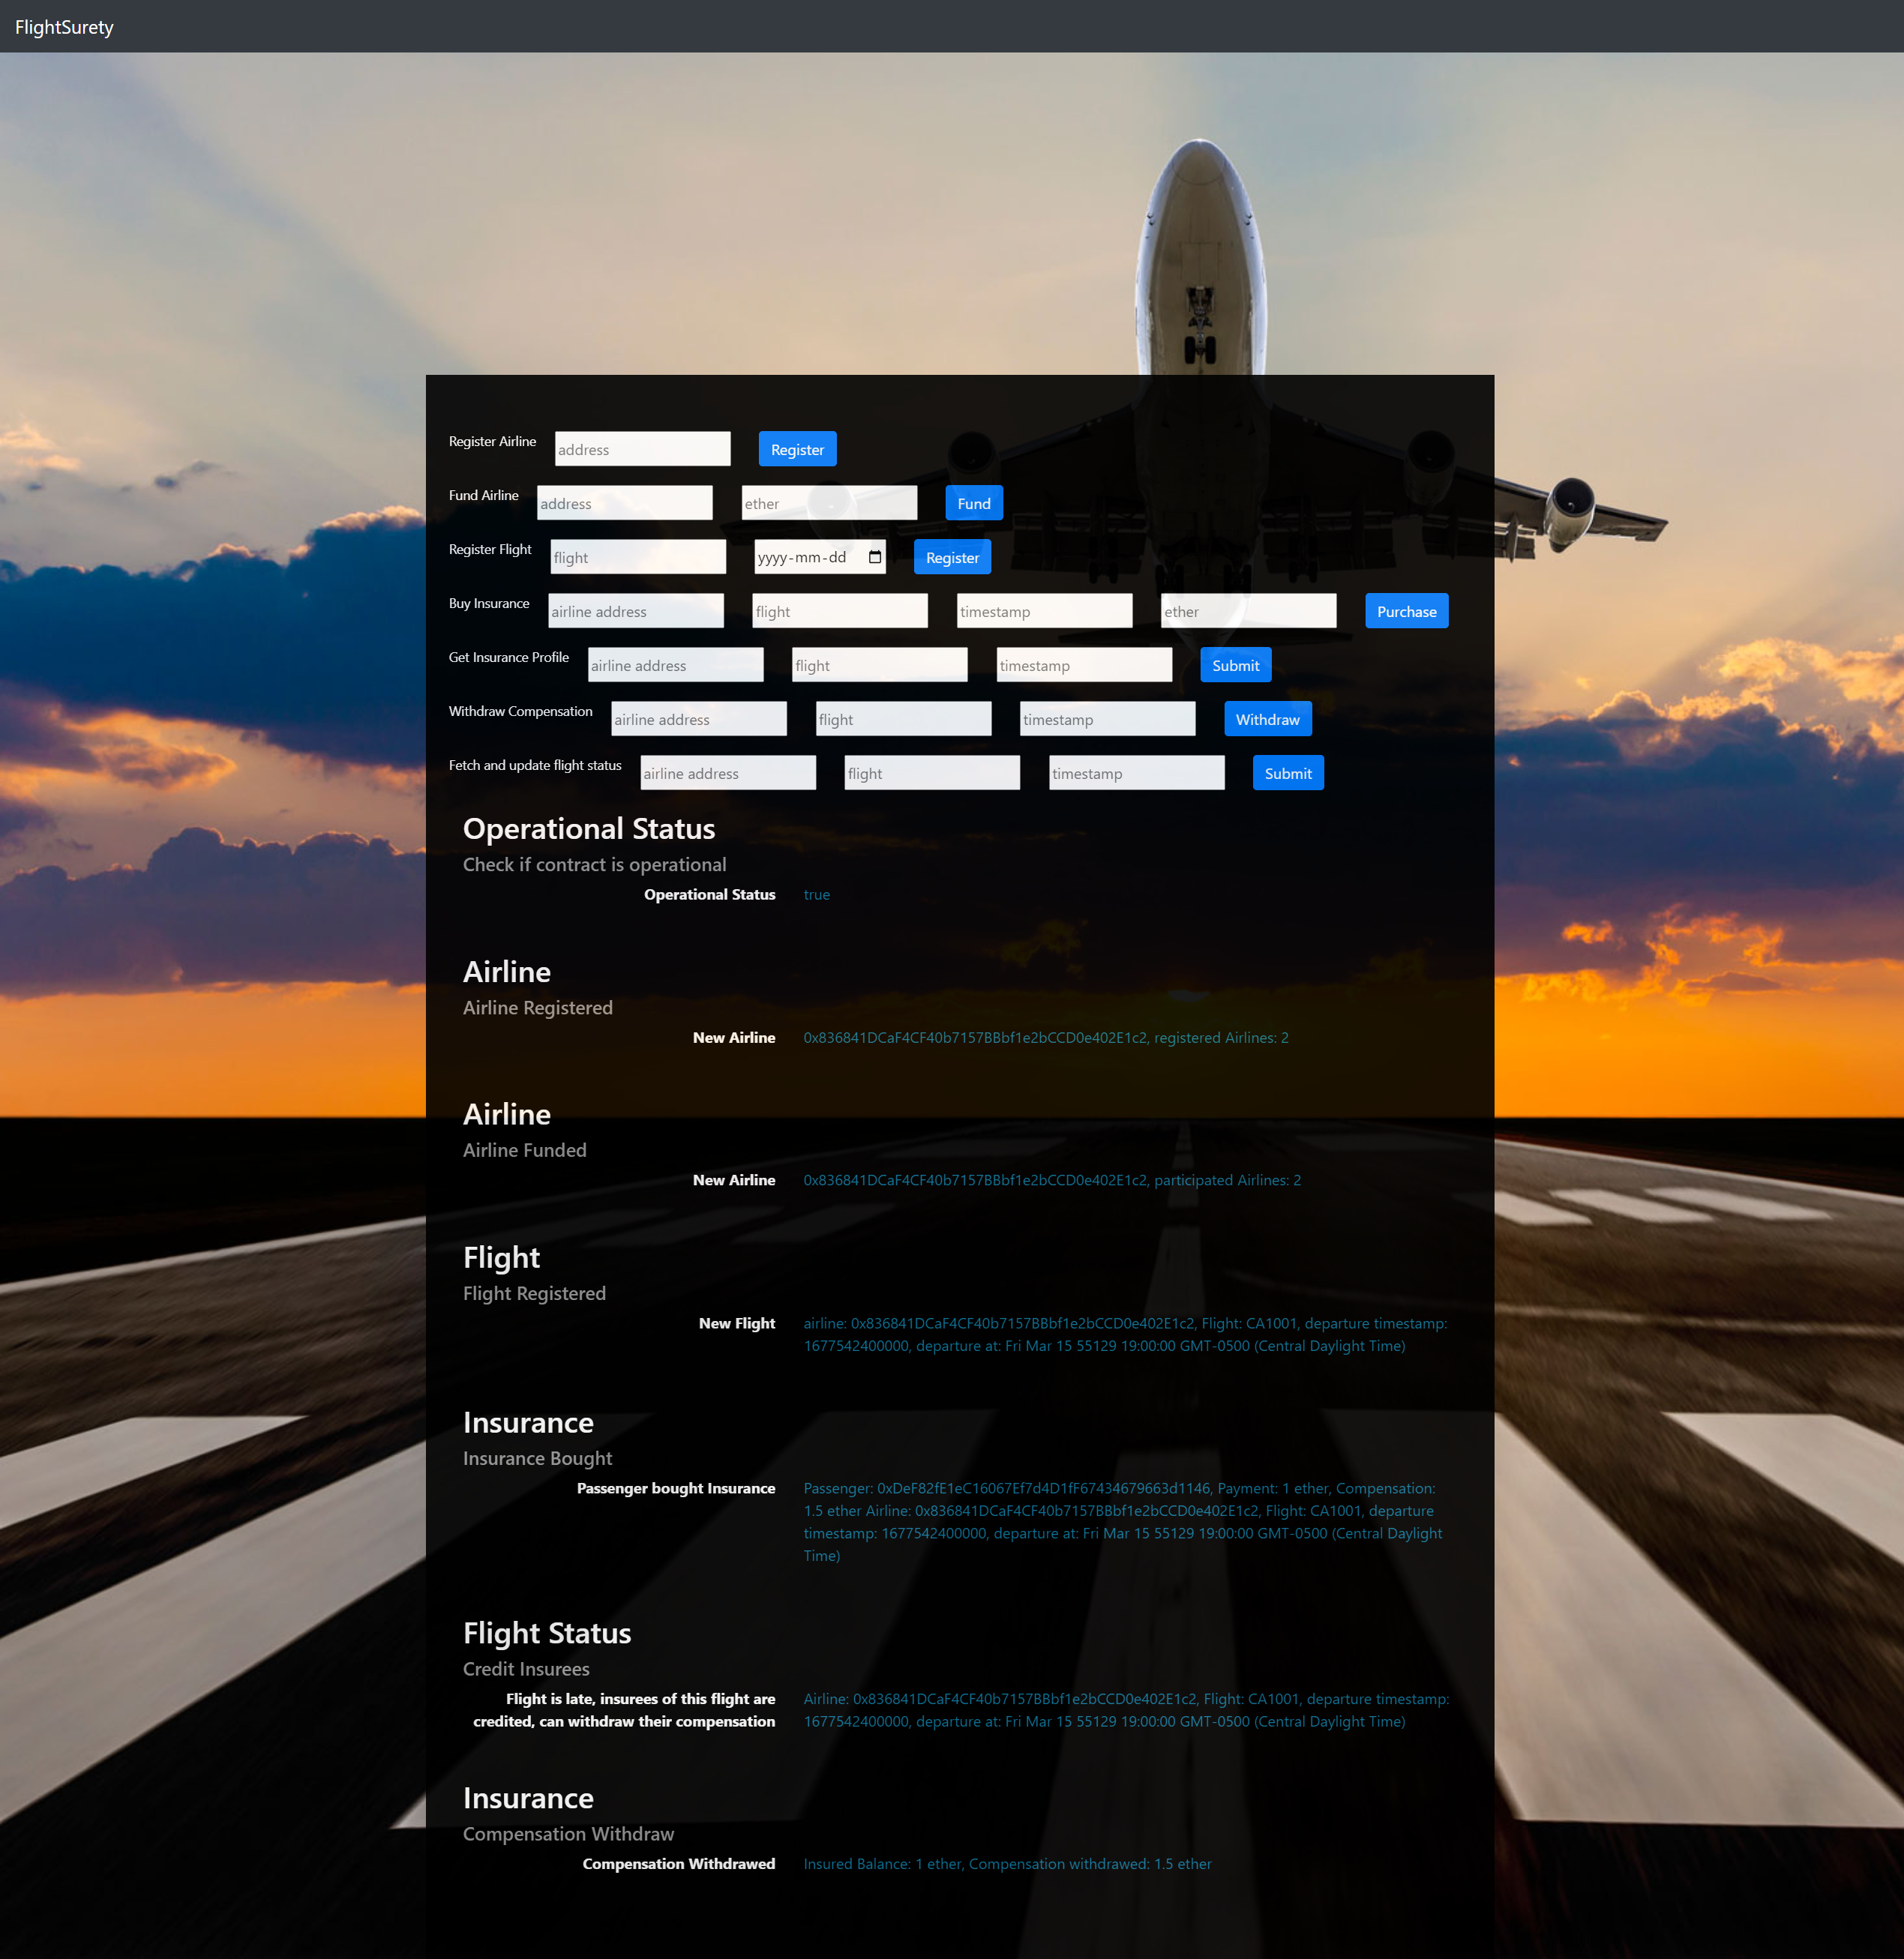Submit the Get Insurance Profile form
Image resolution: width=1904 pixels, height=1959 pixels.
[1234, 666]
